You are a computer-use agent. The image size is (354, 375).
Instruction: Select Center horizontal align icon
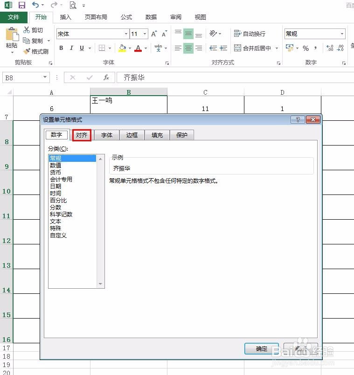(188, 48)
